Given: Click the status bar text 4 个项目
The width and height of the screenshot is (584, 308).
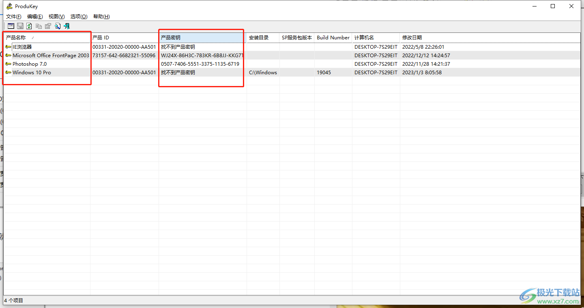Looking at the screenshot, I should tap(14, 300).
